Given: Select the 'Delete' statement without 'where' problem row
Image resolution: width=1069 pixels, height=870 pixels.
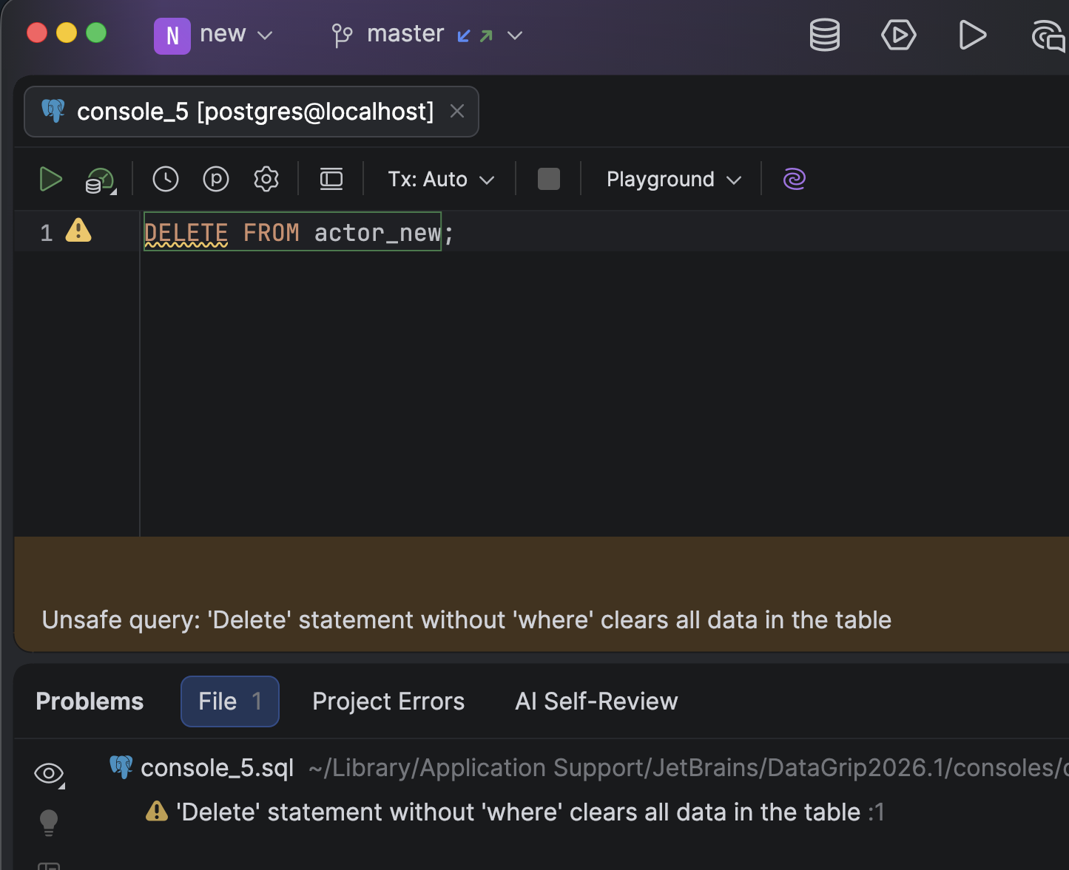Looking at the screenshot, I should tap(542, 812).
